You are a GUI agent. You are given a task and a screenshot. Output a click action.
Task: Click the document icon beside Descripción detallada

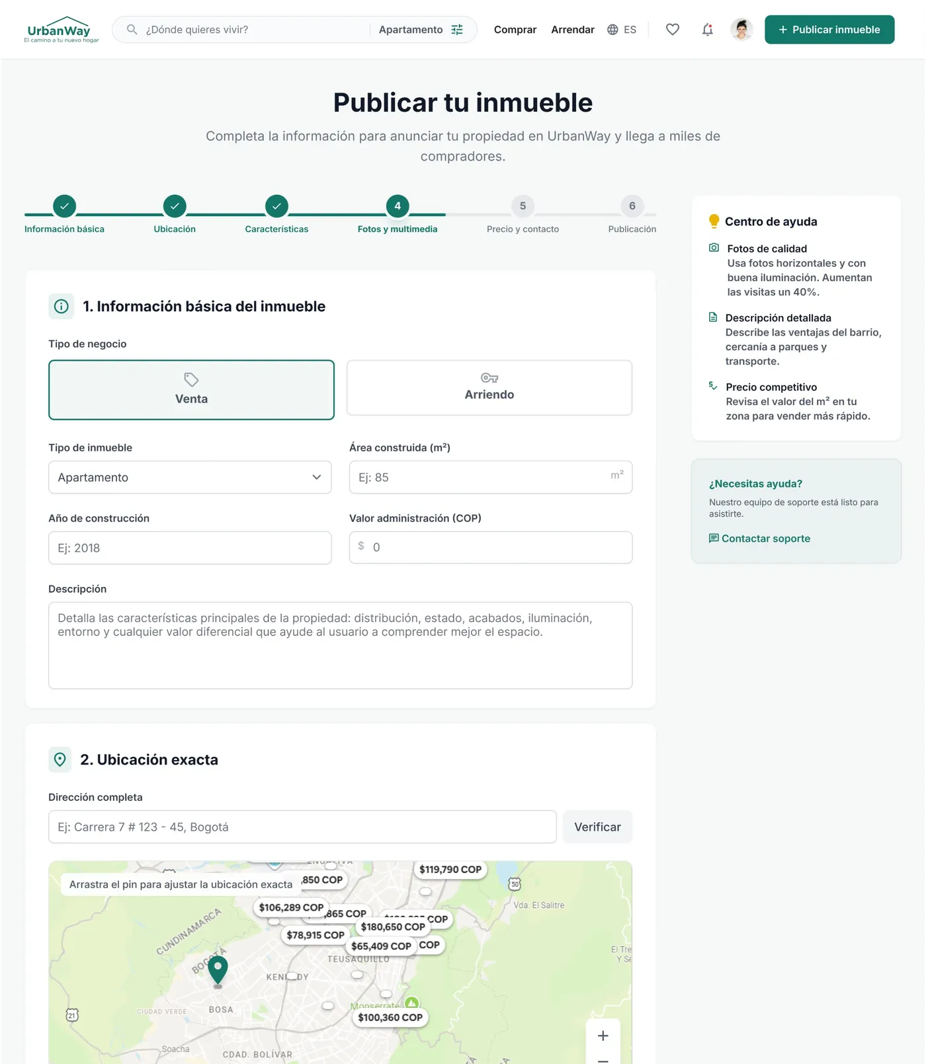(713, 317)
